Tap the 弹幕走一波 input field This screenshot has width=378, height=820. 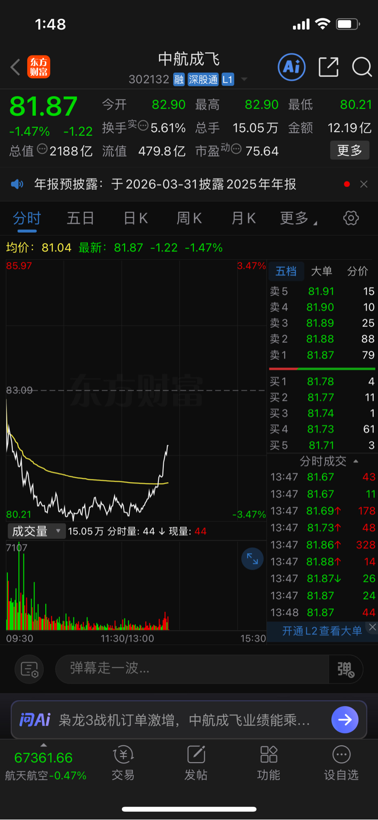[x=192, y=669]
